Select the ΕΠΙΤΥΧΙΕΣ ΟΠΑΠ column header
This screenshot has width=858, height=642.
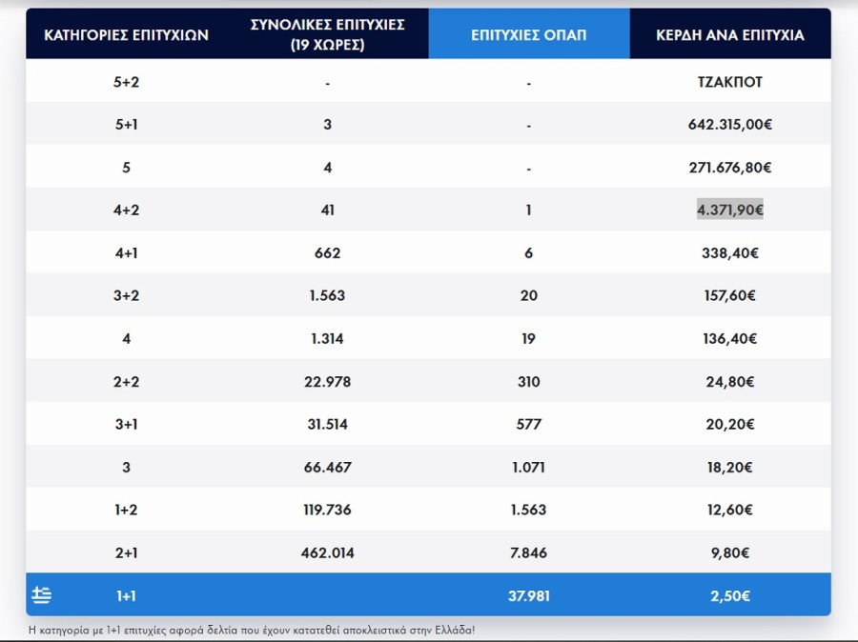point(528,34)
